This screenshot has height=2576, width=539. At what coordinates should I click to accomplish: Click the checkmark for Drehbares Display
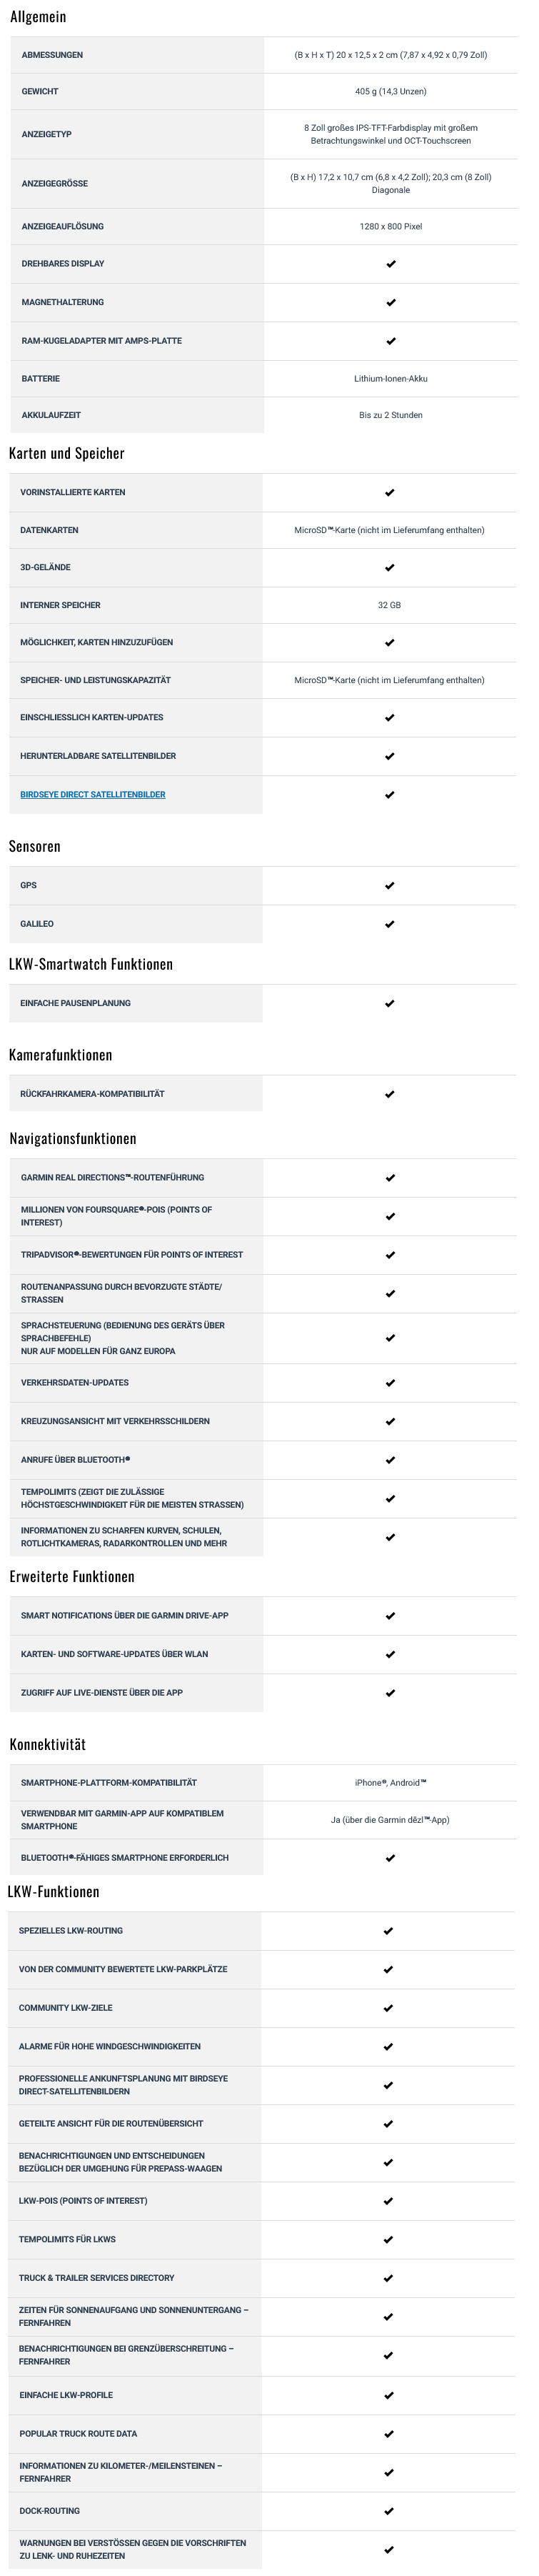(x=391, y=264)
